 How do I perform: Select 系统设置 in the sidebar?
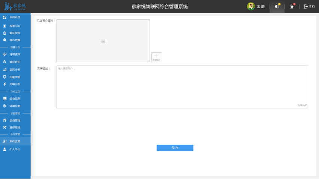click(15, 141)
